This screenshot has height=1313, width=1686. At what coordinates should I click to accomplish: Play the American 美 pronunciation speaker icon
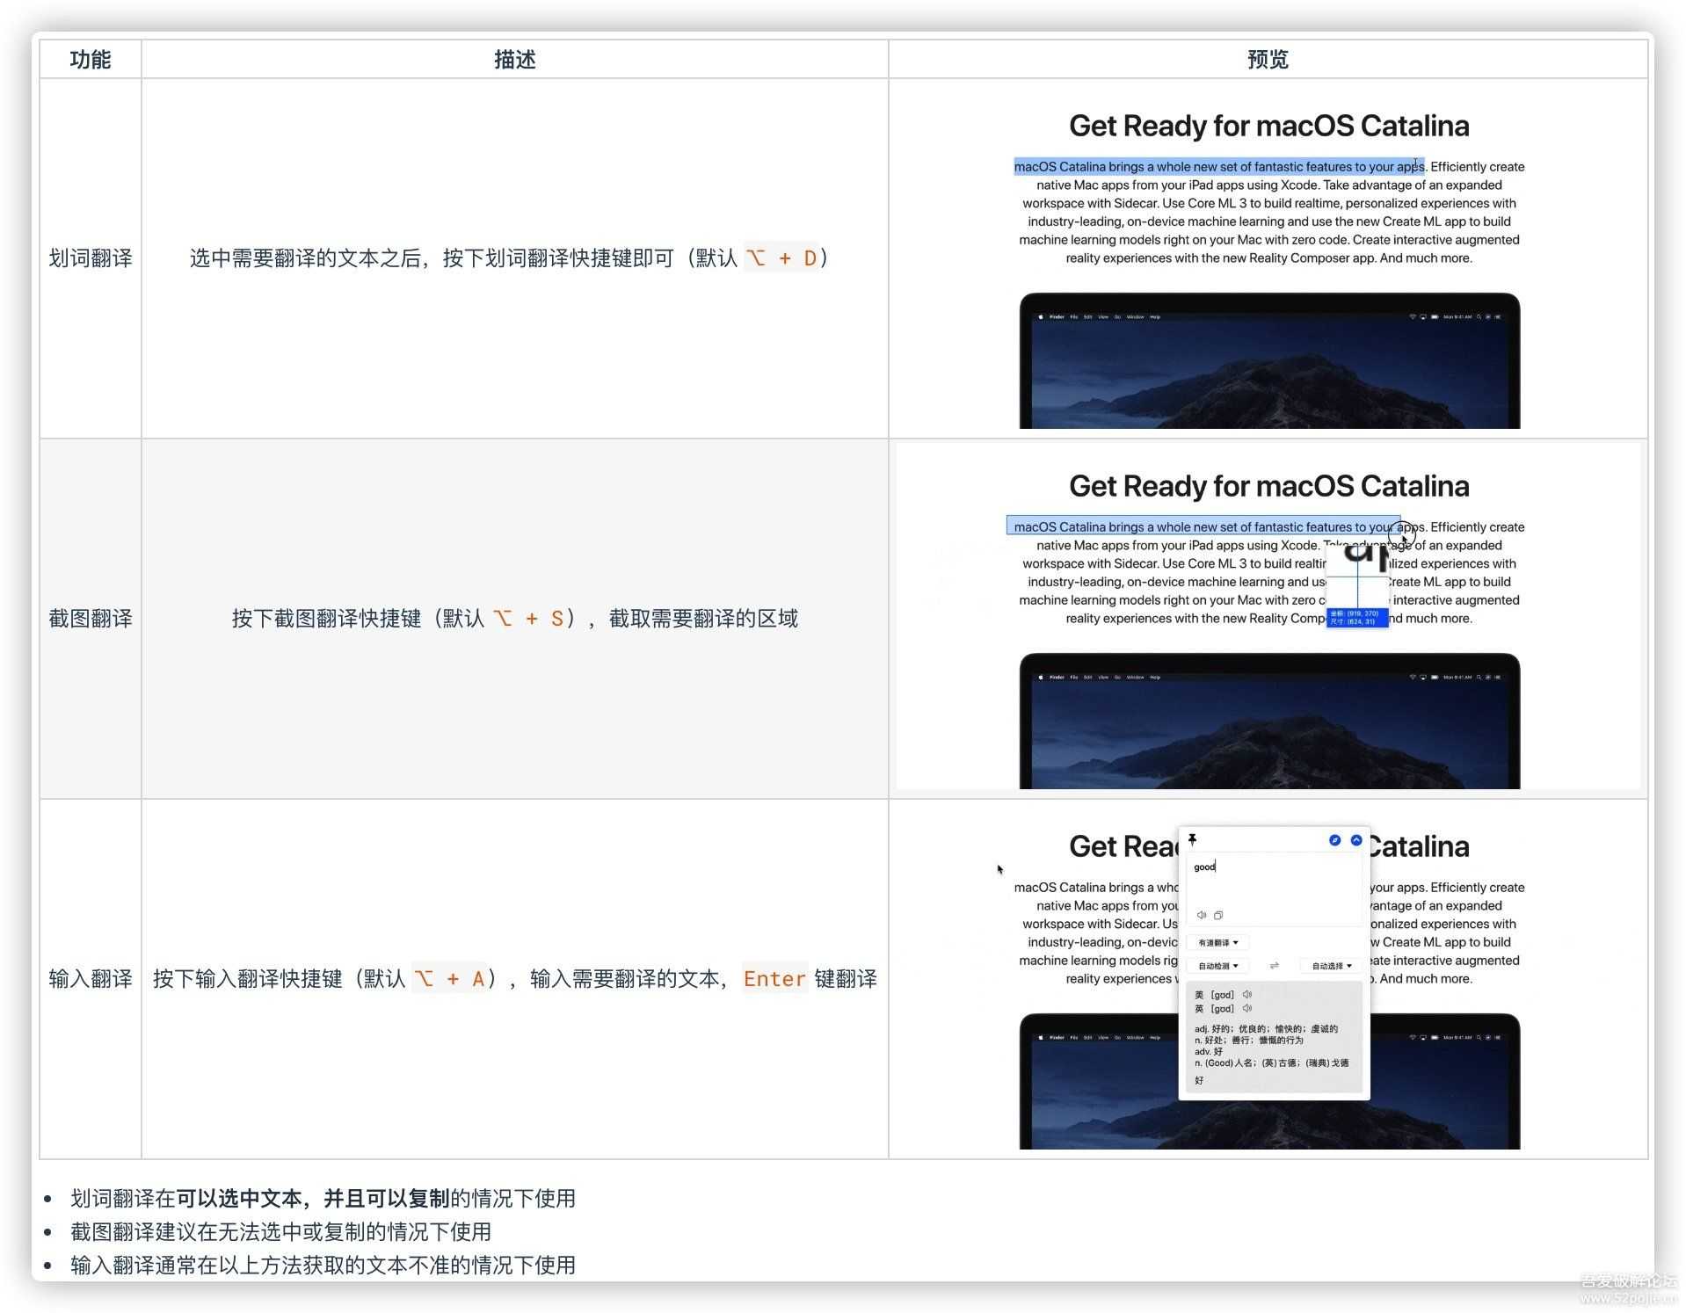[1247, 995]
